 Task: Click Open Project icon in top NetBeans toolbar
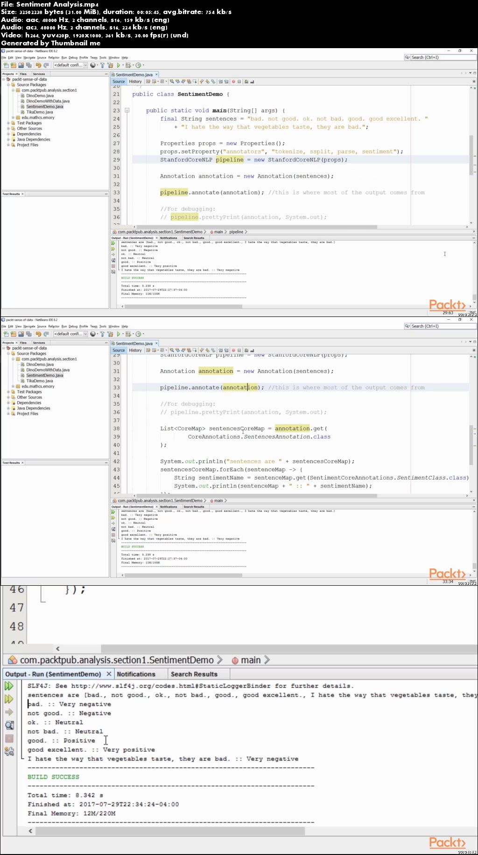point(21,65)
